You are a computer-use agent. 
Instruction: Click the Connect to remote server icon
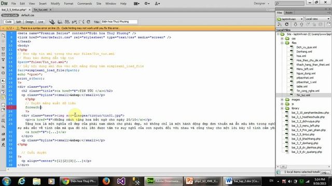[x=280, y=24]
